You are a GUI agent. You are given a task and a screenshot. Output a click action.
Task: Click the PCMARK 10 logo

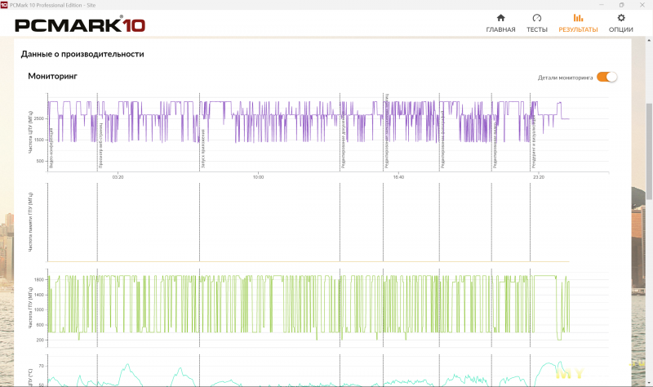(x=81, y=24)
